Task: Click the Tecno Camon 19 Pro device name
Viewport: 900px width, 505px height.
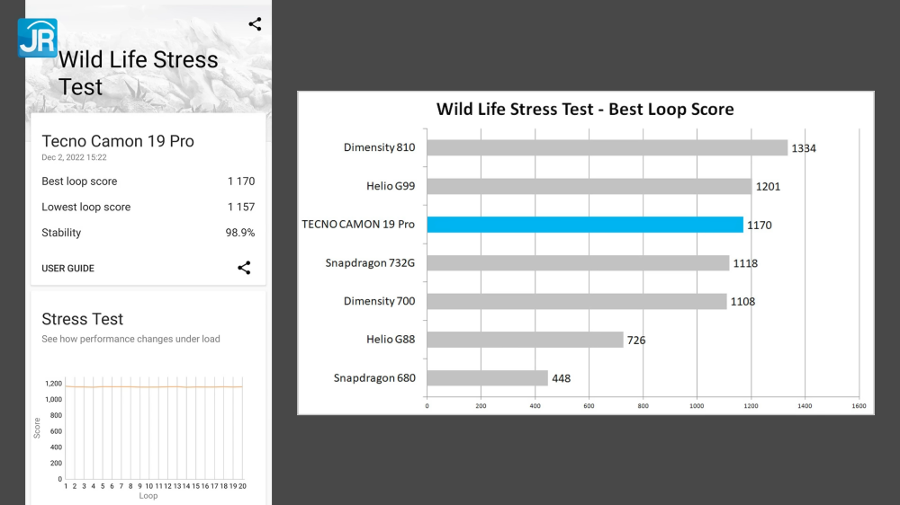Action: 118,141
